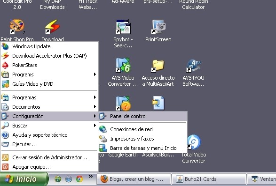Click the Conexiones de red globe icon
276x186 pixels.
(103, 129)
